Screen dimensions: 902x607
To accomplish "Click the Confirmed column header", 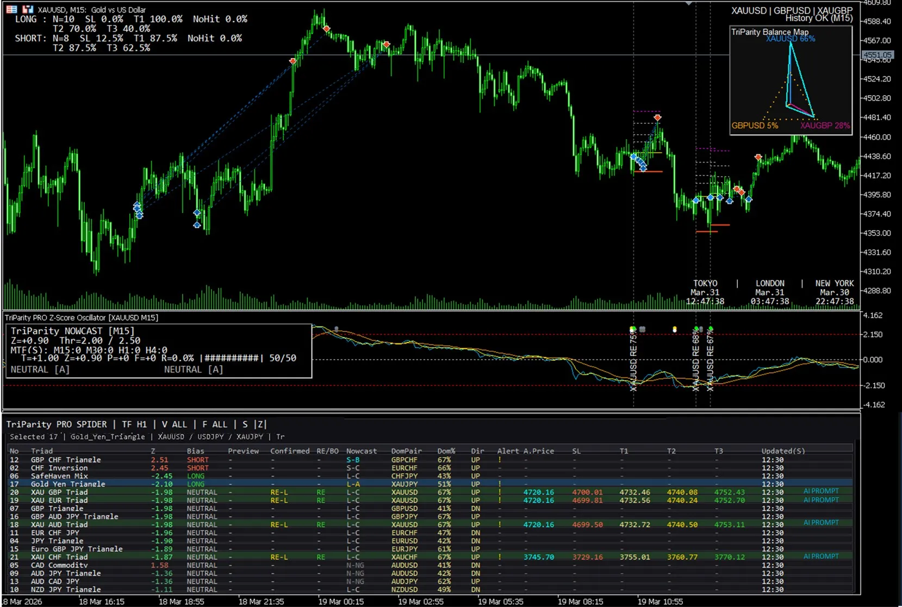I will [290, 451].
